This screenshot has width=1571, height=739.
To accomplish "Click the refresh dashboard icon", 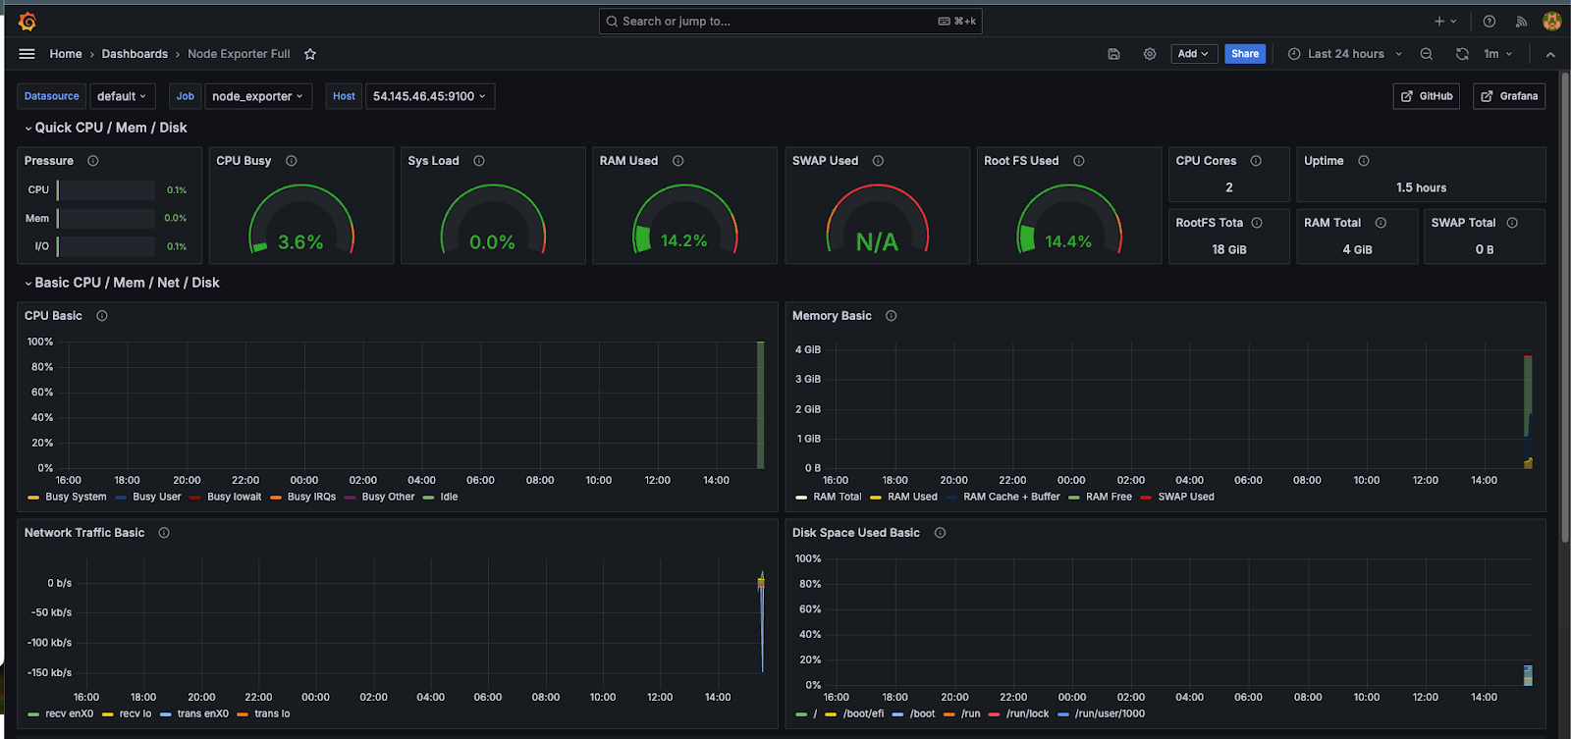I will (1462, 54).
